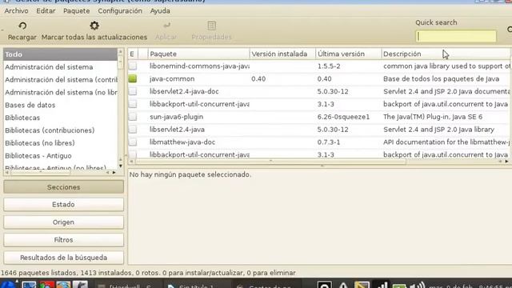The width and height of the screenshot is (512, 288).
Task: Switch to the Estado view
Action: tap(63, 205)
